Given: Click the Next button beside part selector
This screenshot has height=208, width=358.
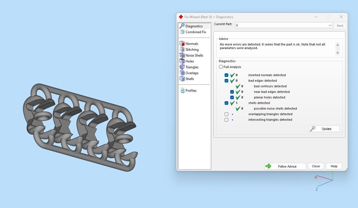Looking at the screenshot, I should tap(340, 25).
